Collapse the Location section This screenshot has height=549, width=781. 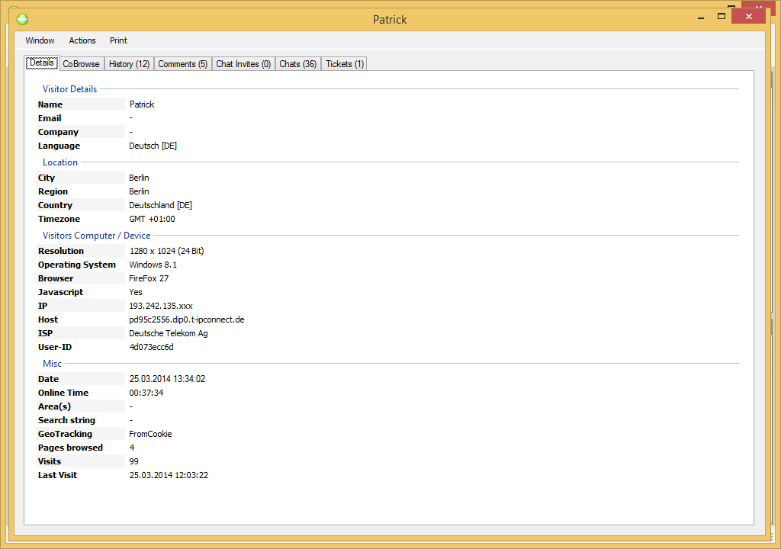[60, 162]
